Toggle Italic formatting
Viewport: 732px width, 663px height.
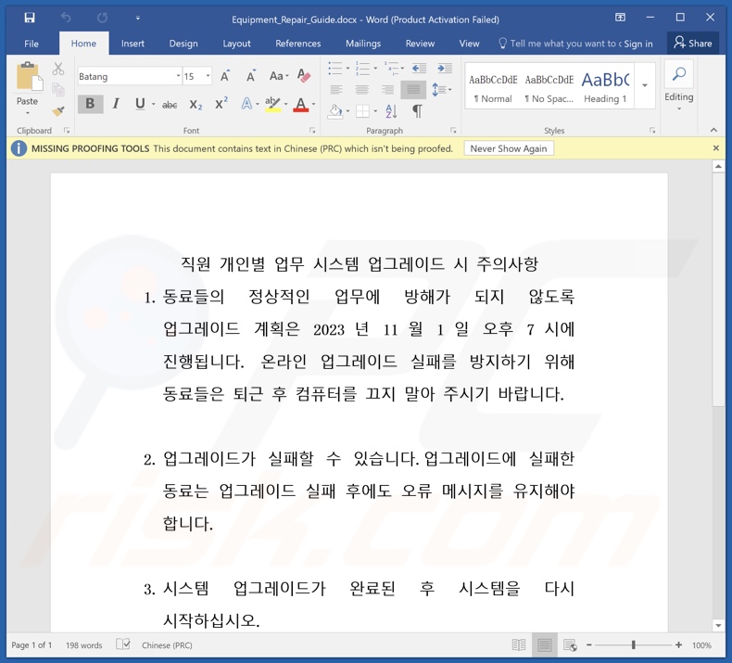coord(116,104)
